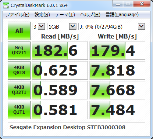
Task: Click the disabled maximize window button
Action: pyautogui.click(x=128, y=4)
